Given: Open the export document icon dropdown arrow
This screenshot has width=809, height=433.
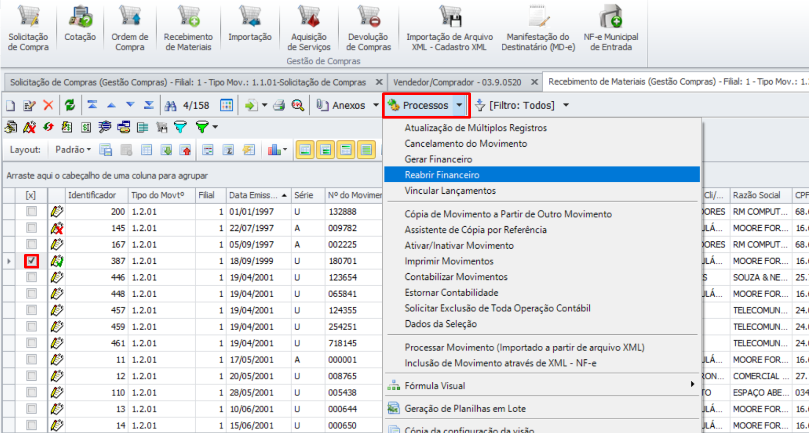Looking at the screenshot, I should point(264,106).
